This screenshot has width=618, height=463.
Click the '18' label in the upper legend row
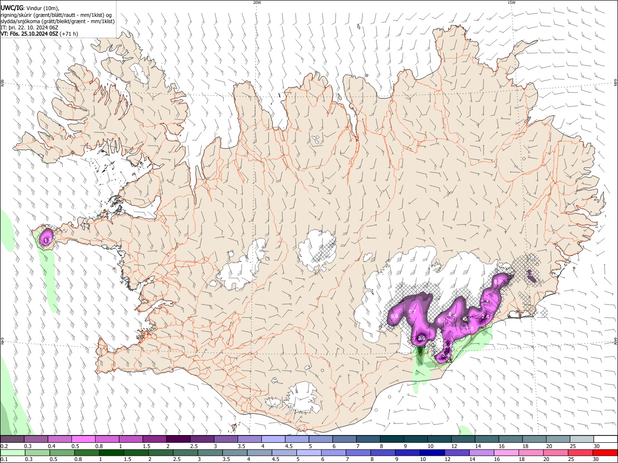coord(525,446)
